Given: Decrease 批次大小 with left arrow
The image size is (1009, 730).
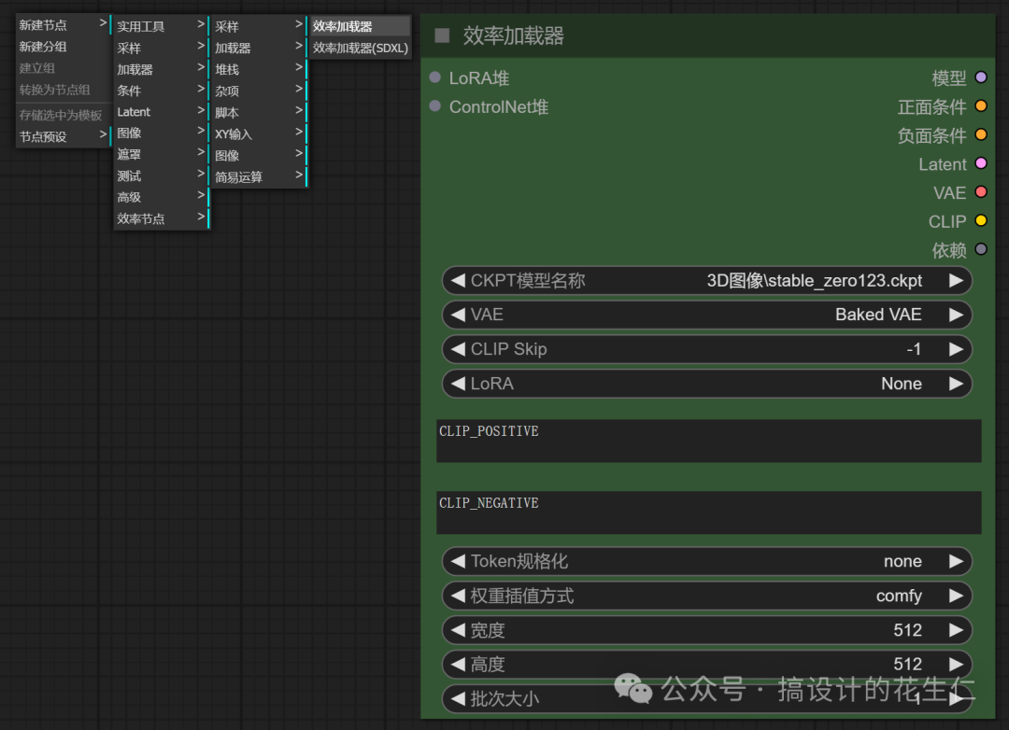Looking at the screenshot, I should pos(458,699).
